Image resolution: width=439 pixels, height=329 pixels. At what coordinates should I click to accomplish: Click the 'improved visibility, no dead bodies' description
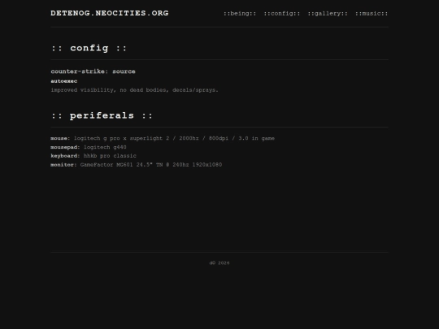[134, 90]
